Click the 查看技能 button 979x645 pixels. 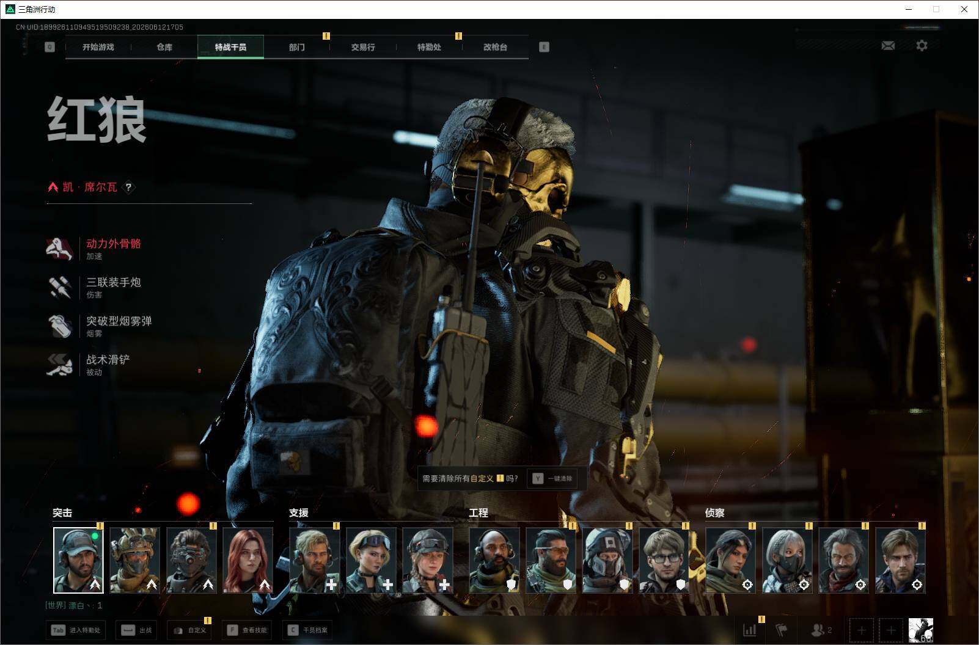pyautogui.click(x=247, y=630)
